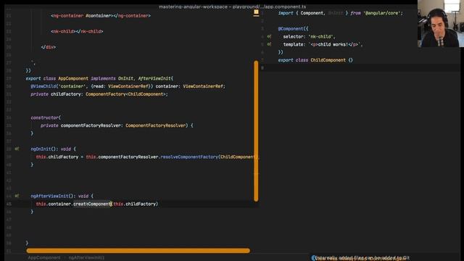Click the empty last line in the right editor
The width and height of the screenshot is (464, 261).
coord(361,68)
